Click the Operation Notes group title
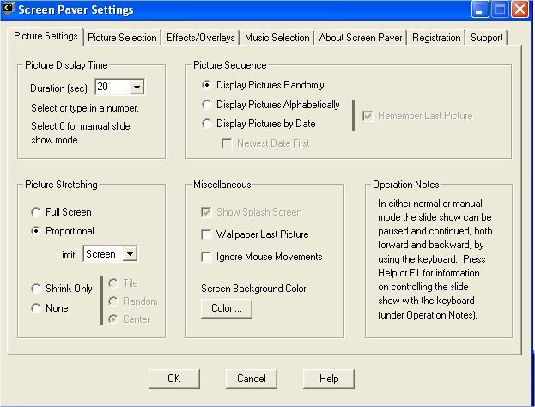This screenshot has height=407, width=535. pos(405,185)
